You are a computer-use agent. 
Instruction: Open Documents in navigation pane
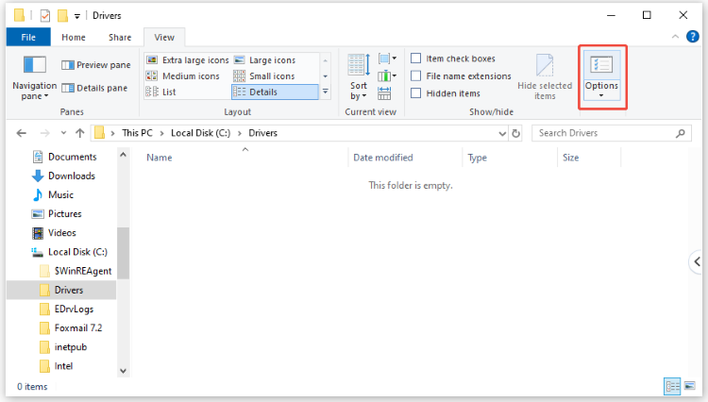coord(64,157)
